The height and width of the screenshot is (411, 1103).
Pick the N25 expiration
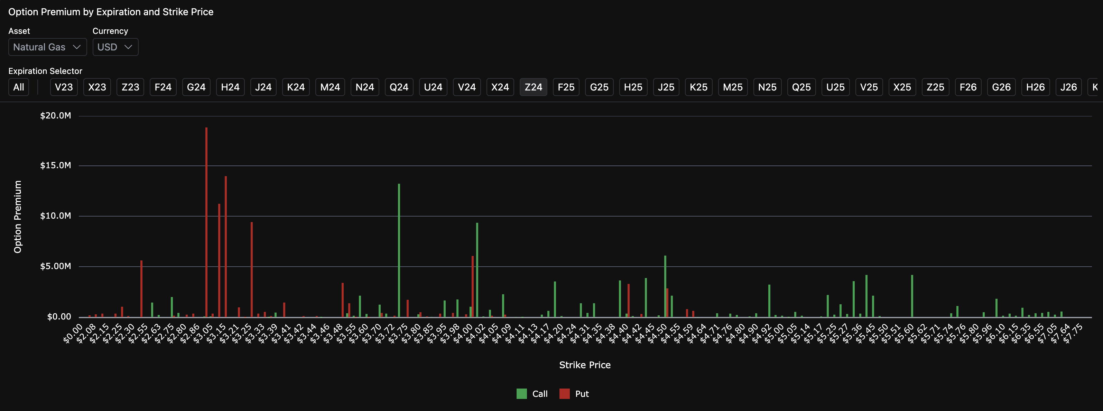pyautogui.click(x=767, y=87)
